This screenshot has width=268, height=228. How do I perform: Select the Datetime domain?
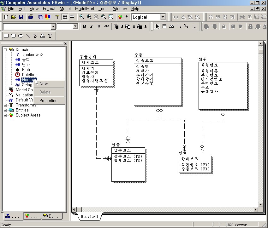[30, 75]
